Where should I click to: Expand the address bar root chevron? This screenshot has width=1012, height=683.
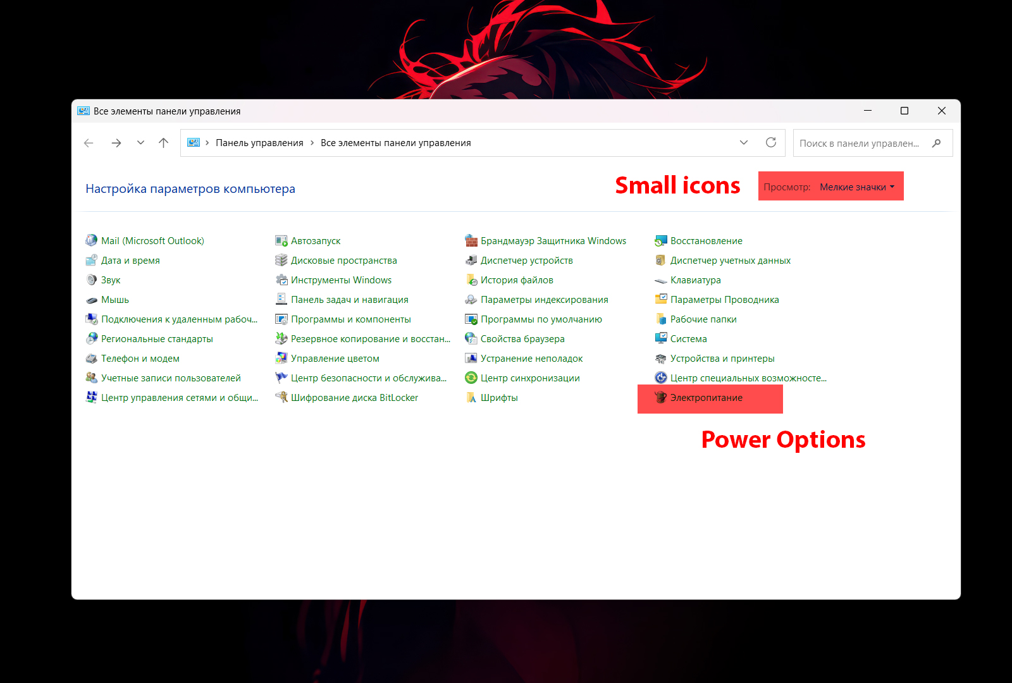point(207,143)
